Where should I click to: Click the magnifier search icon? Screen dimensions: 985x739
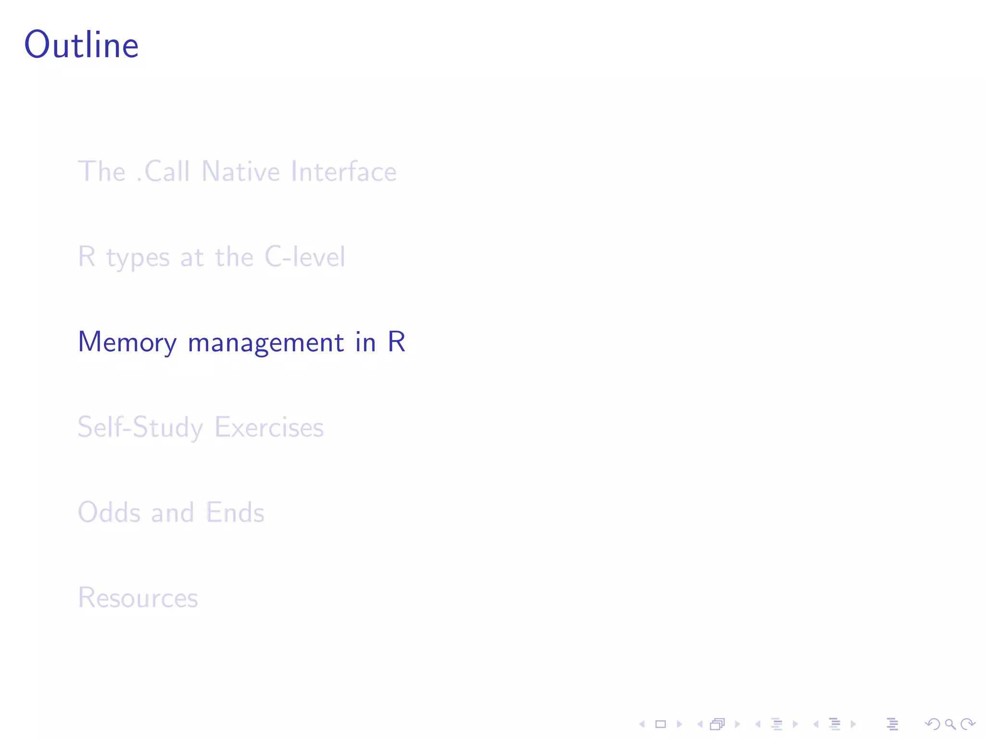coord(950,724)
